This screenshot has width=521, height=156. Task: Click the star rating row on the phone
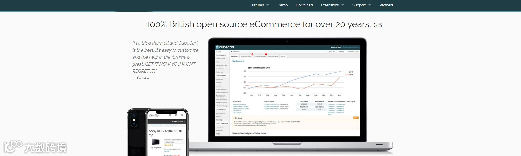169,145
